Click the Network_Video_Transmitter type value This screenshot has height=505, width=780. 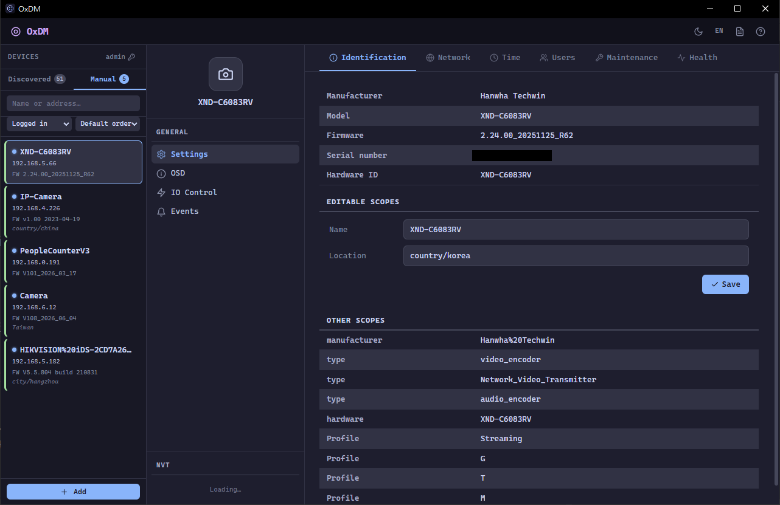pyautogui.click(x=538, y=380)
